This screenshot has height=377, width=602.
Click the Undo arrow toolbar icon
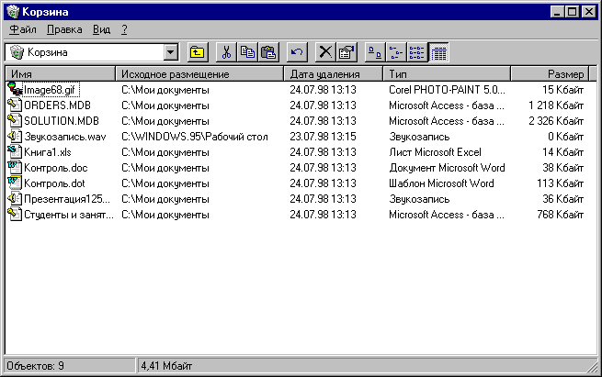coord(297,52)
